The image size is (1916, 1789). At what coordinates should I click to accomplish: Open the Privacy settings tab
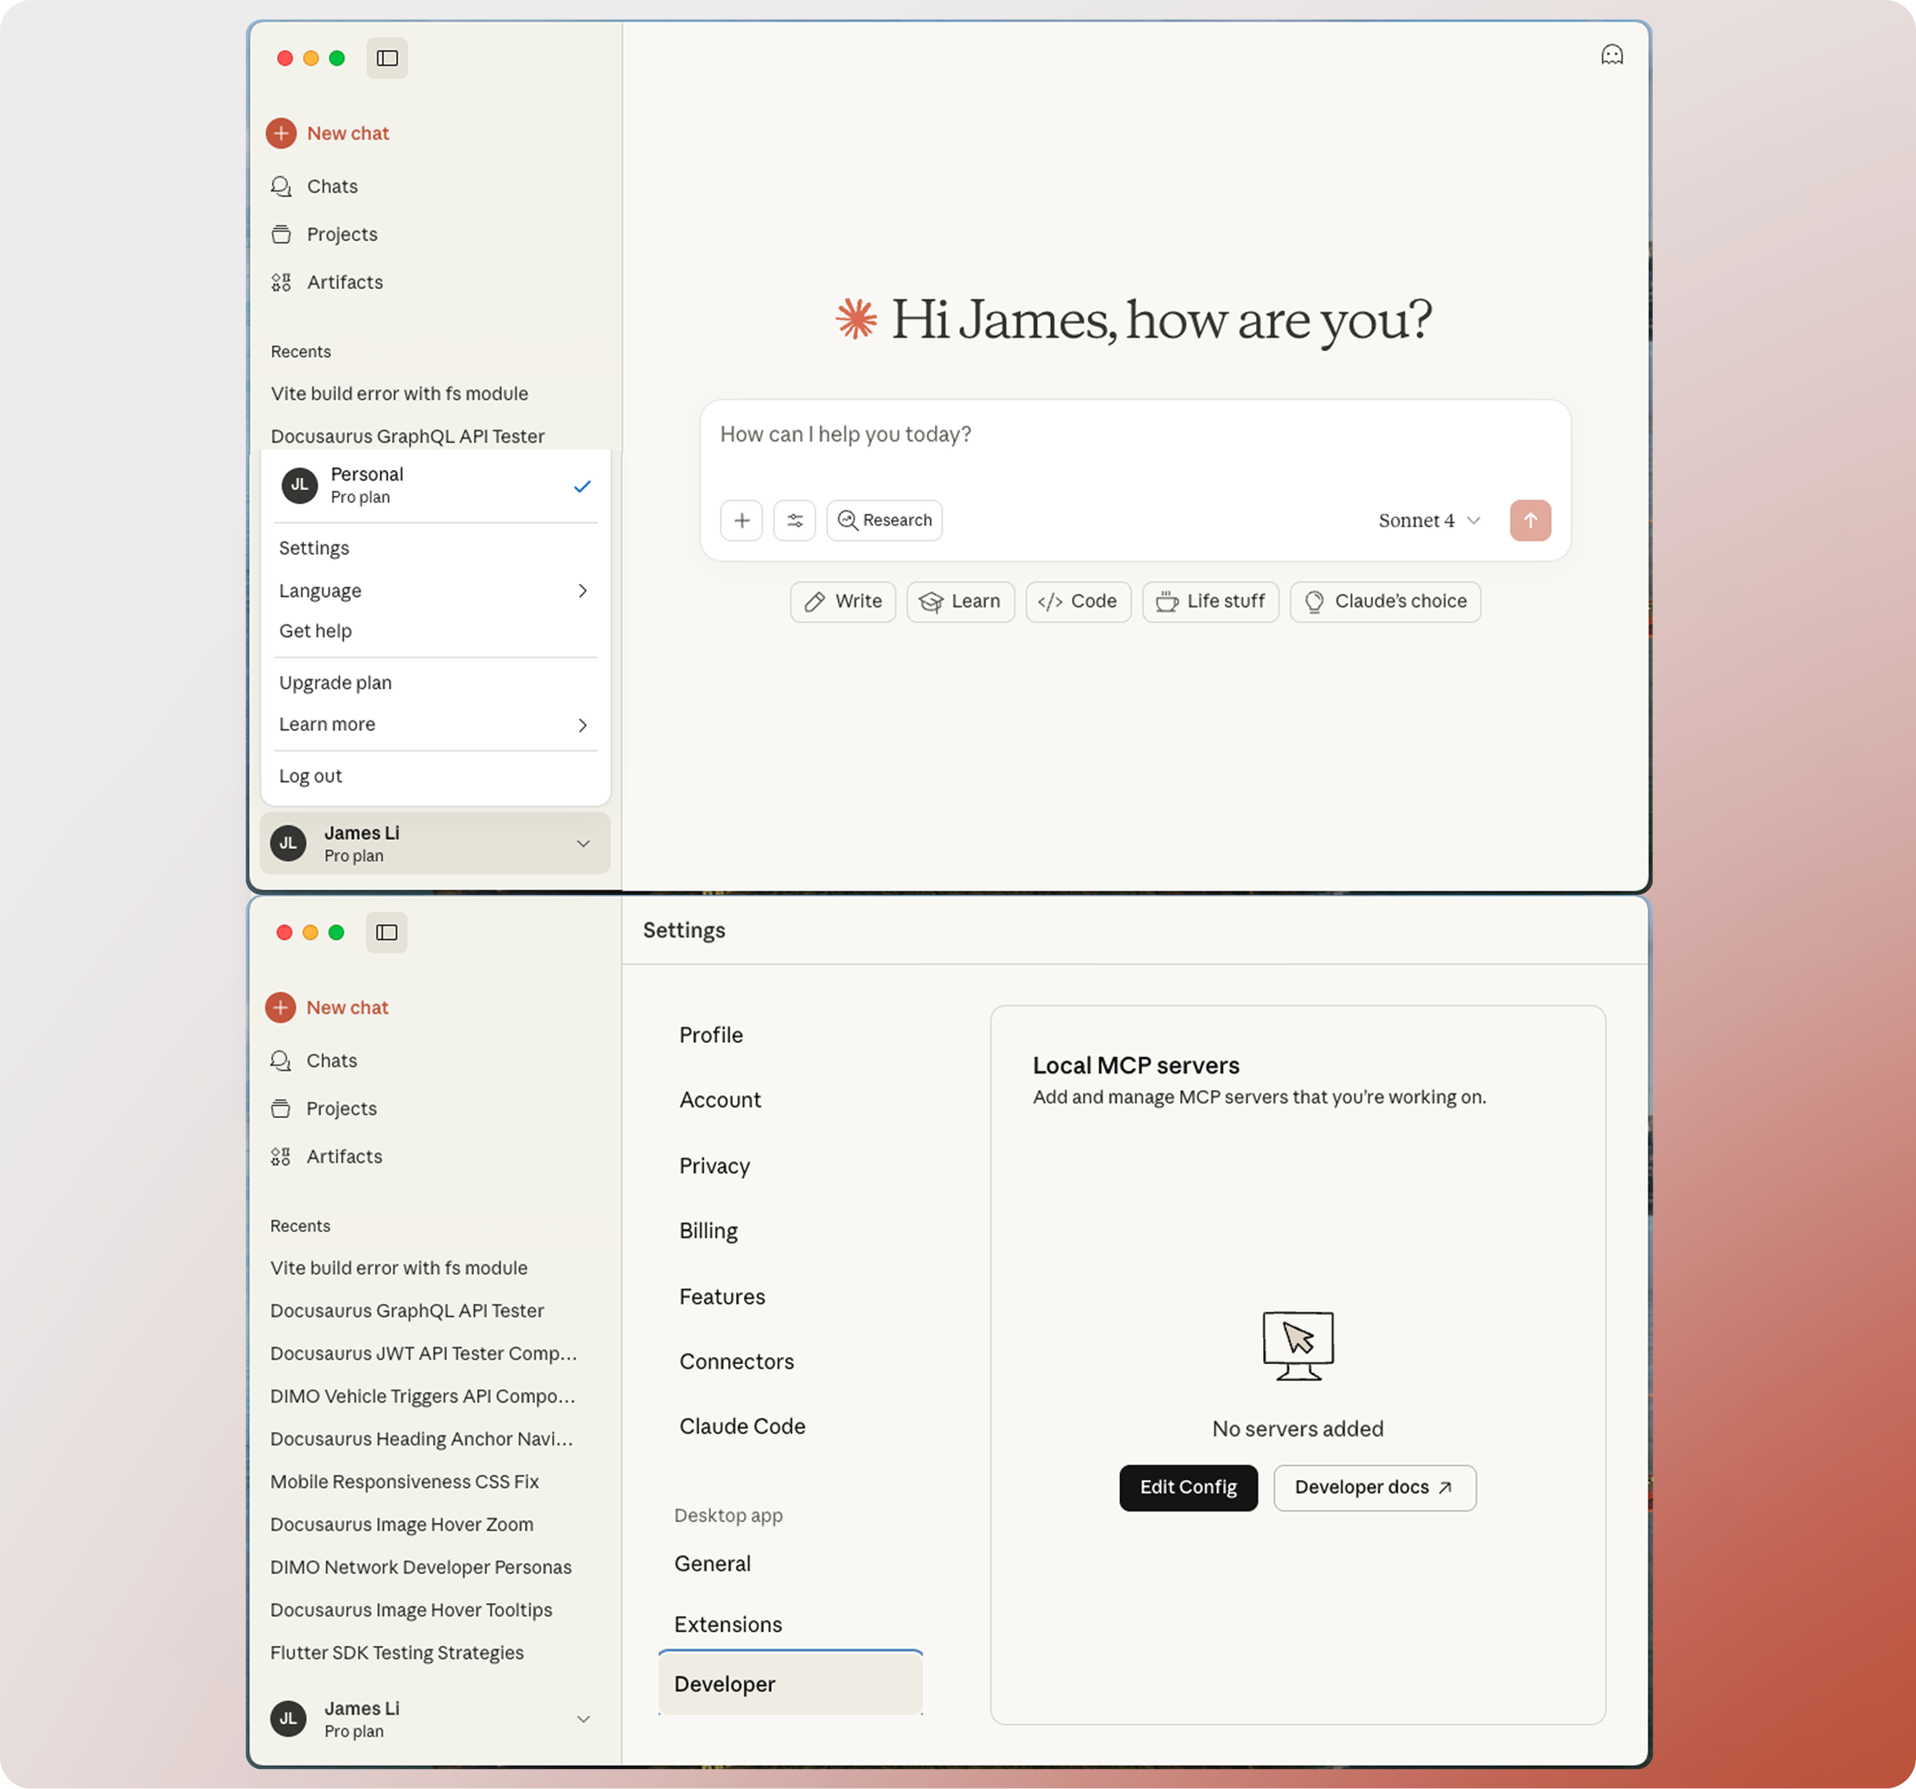714,1167
